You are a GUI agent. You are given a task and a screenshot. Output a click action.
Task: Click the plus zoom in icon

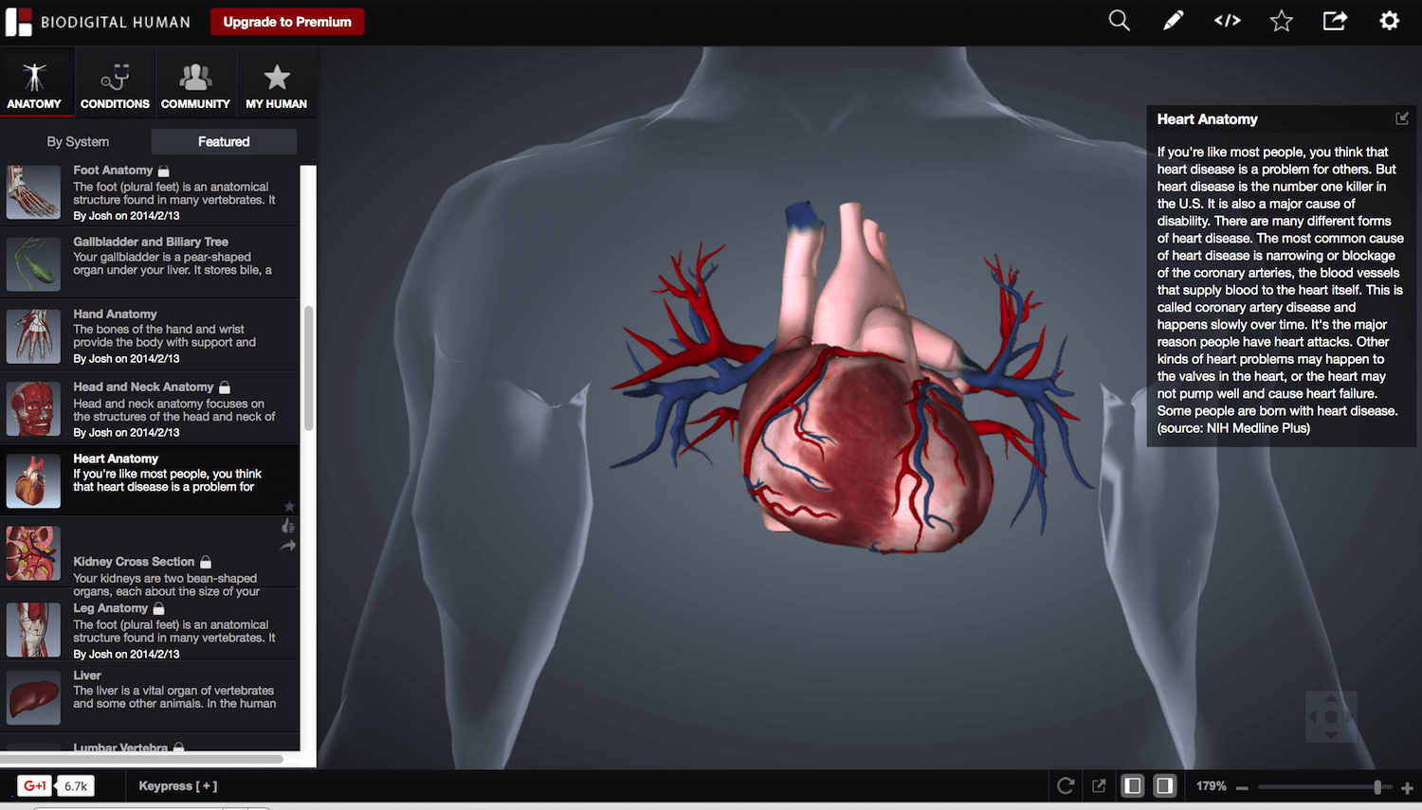point(1407,787)
